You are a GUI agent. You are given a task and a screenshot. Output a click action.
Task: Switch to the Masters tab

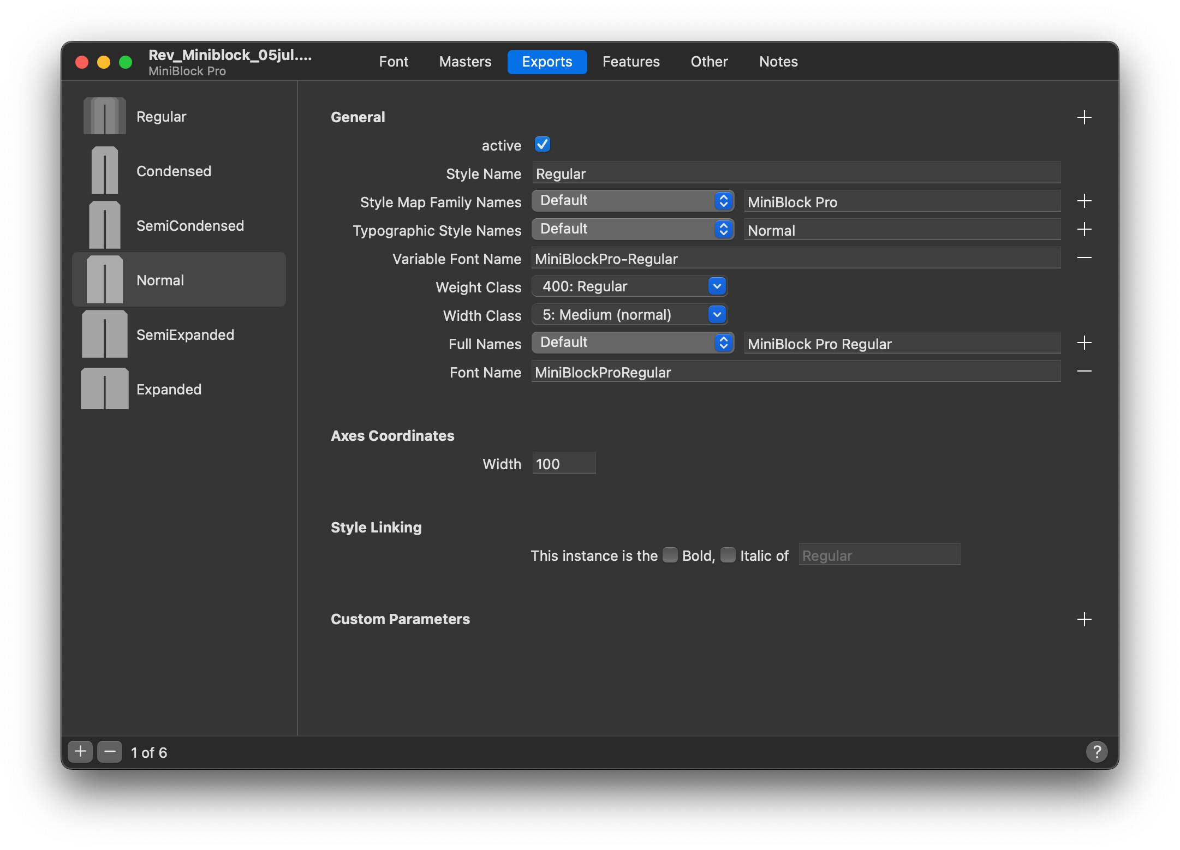(x=465, y=62)
